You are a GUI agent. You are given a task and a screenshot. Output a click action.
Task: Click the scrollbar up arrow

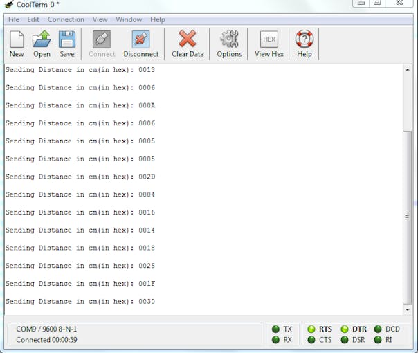pyautogui.click(x=408, y=70)
